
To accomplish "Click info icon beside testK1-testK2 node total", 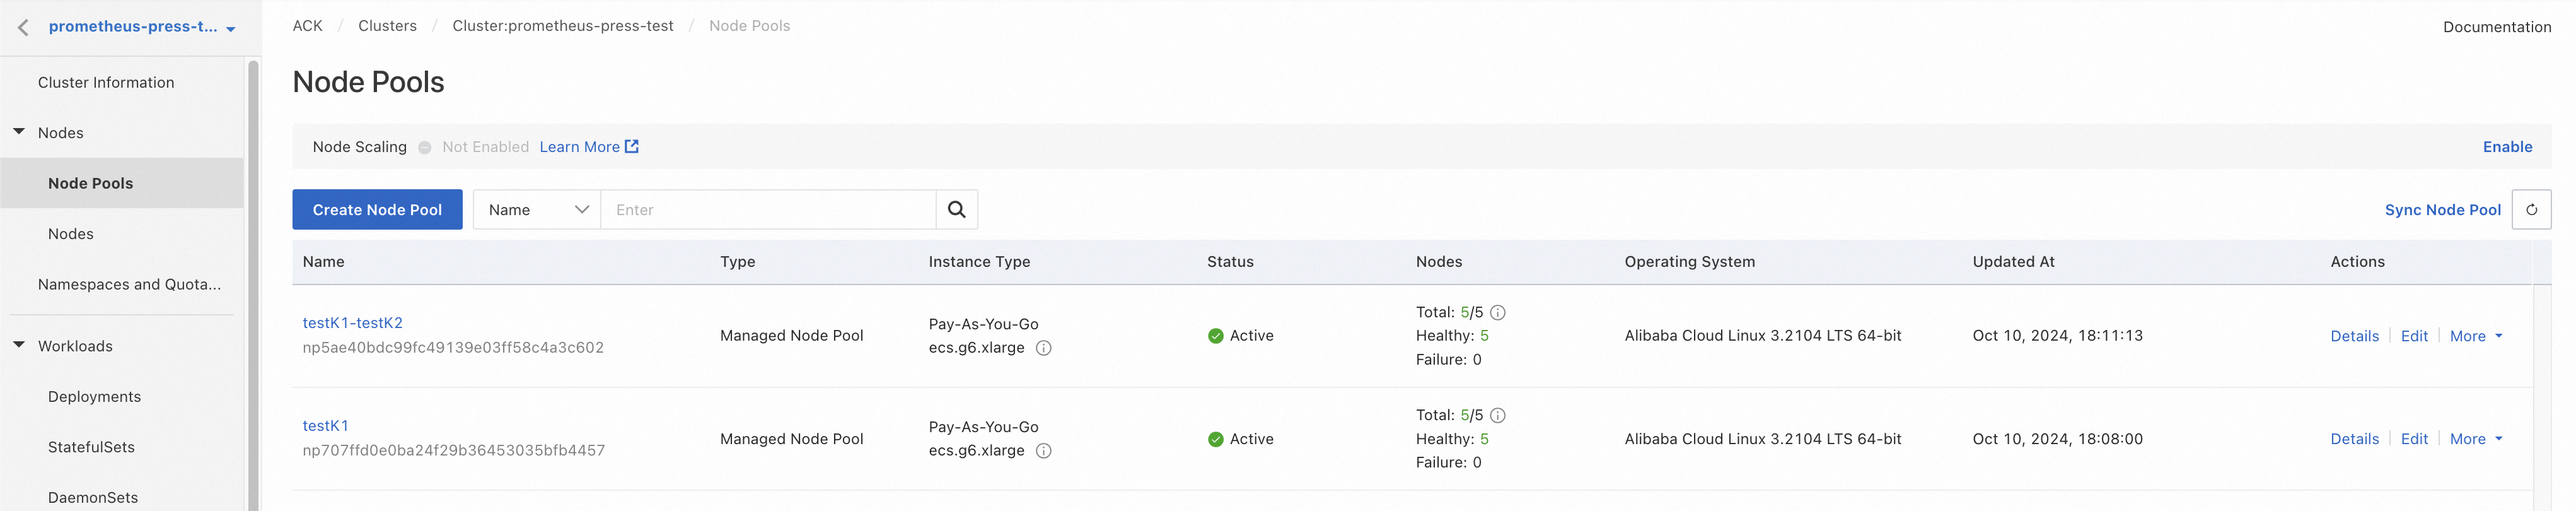I will coord(1498,313).
